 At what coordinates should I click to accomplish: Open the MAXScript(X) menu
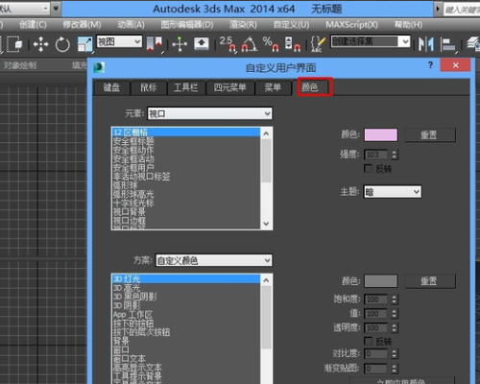(351, 24)
